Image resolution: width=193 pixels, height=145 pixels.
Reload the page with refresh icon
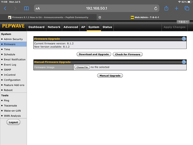click(x=156, y=8)
